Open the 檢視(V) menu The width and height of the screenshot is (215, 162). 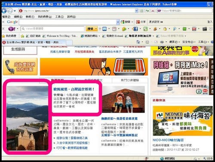click(30, 17)
